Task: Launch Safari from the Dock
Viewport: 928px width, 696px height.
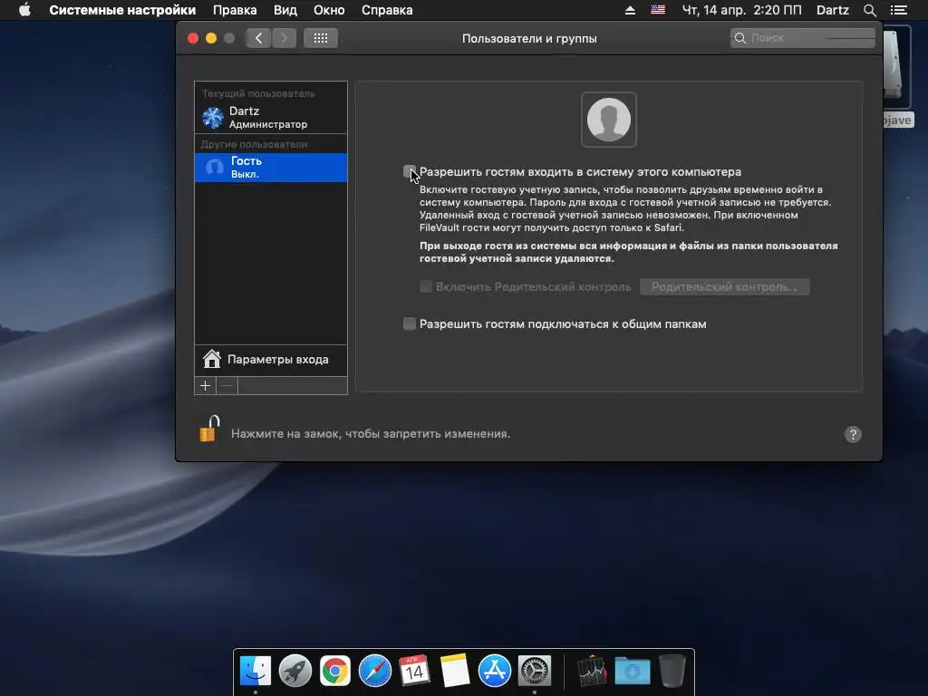Action: (375, 671)
